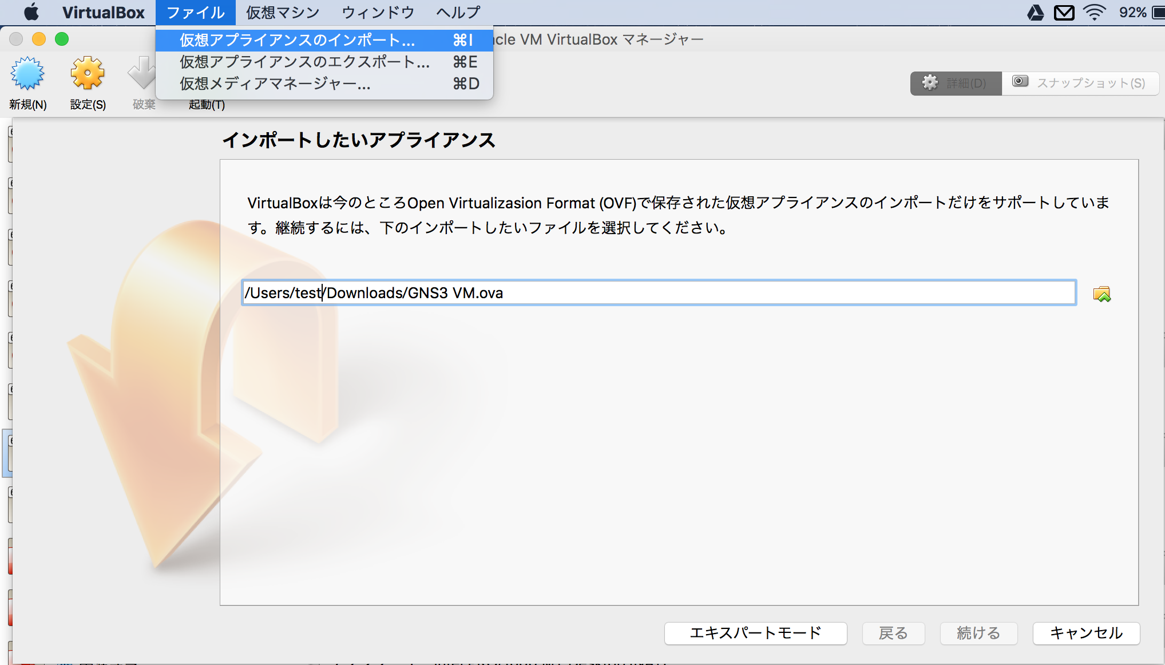This screenshot has height=665, width=1165.
Task: Open the ウィンドウ menu
Action: (378, 13)
